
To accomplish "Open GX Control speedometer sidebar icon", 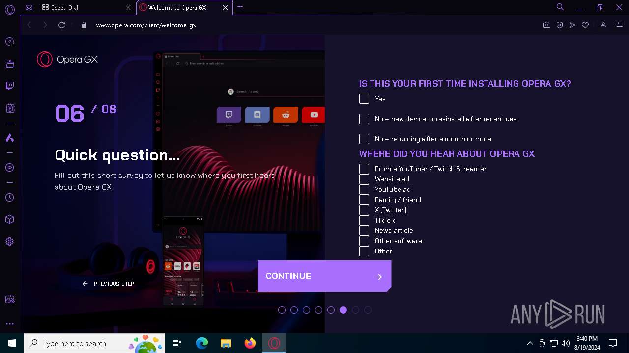I will 9,42.
